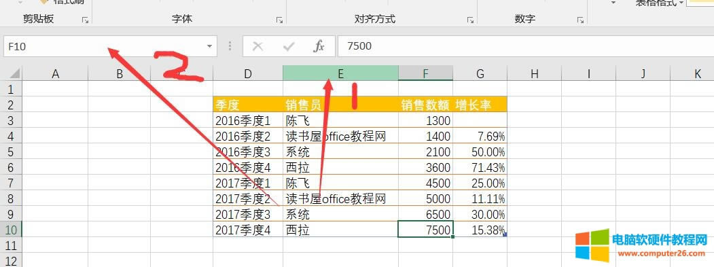714x267 pixels.
Task: Open the Font group dialog launcher
Action: (x=279, y=20)
